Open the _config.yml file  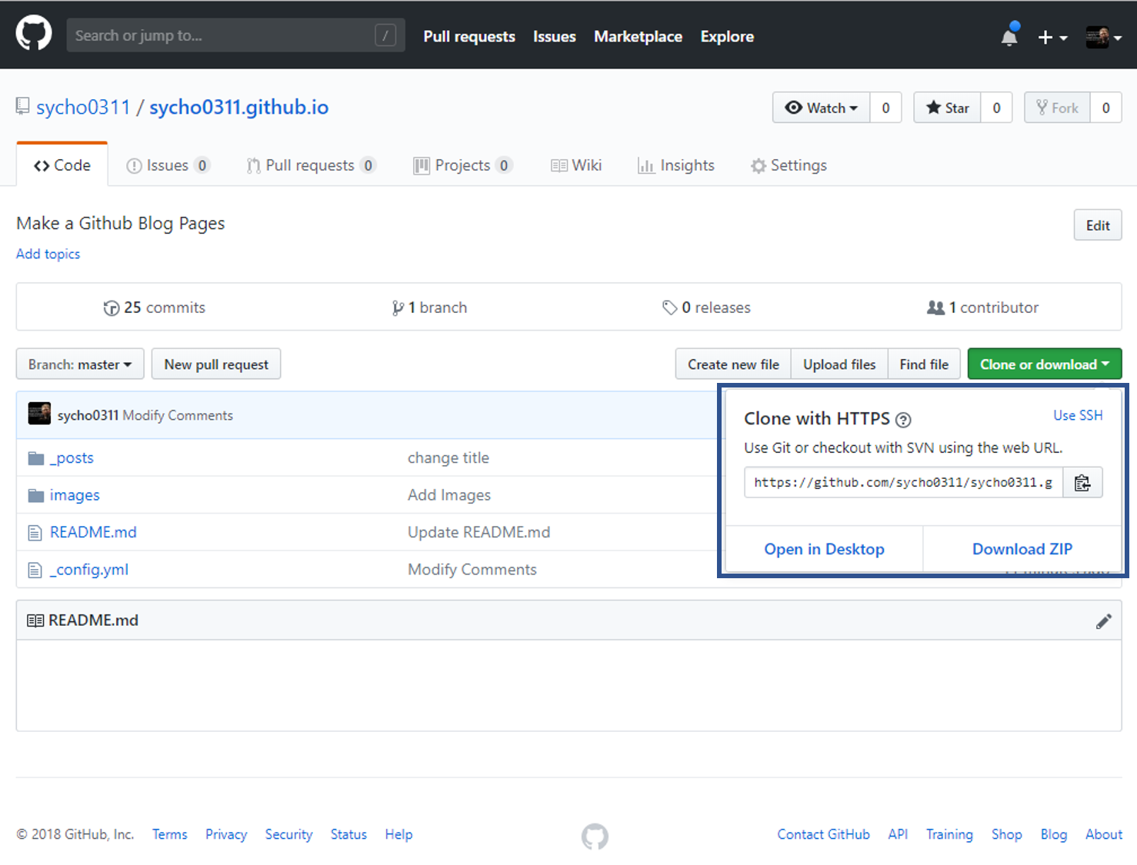tap(89, 570)
